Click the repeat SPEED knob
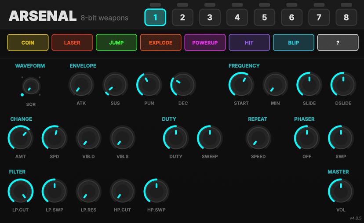Viewport: 364px width, 223px height. click(258, 138)
